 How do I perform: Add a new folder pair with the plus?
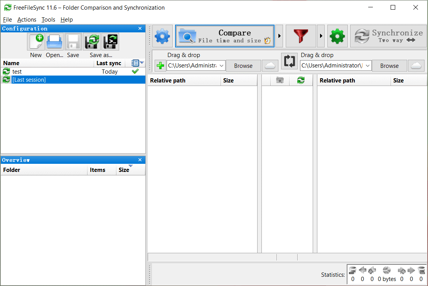(160, 66)
